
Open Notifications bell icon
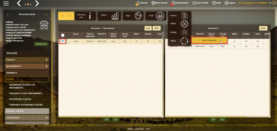click(x=173, y=3)
